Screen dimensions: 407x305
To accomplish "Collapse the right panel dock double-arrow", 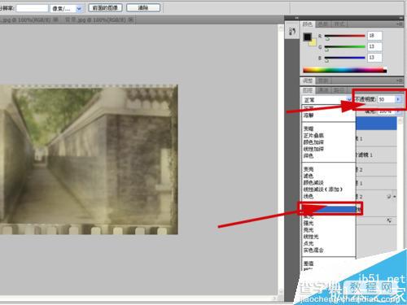I will [400, 18].
